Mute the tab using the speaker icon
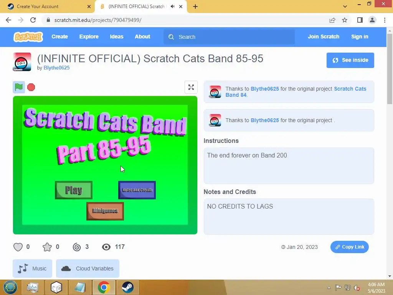The height and width of the screenshot is (295, 393). click(172, 7)
